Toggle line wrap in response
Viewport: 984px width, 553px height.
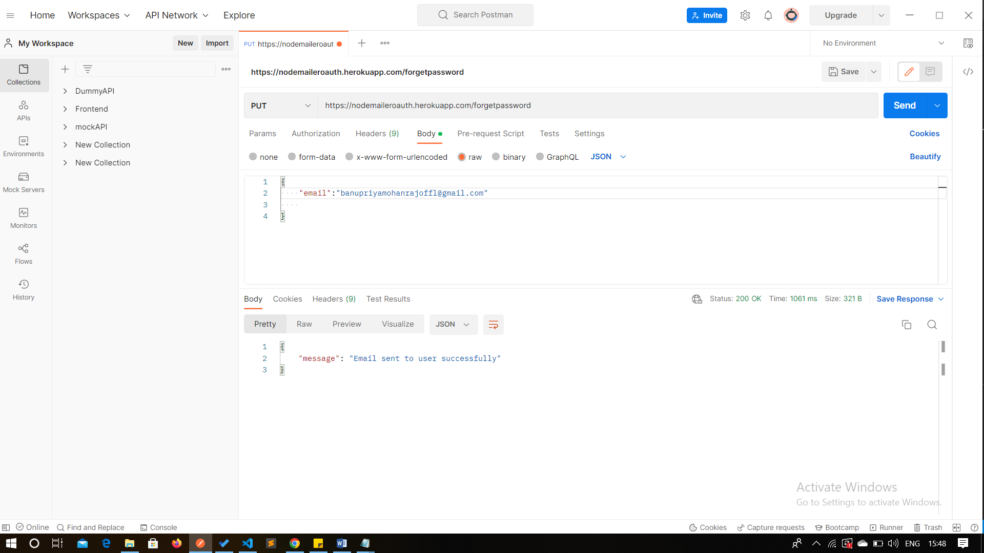[x=494, y=325]
